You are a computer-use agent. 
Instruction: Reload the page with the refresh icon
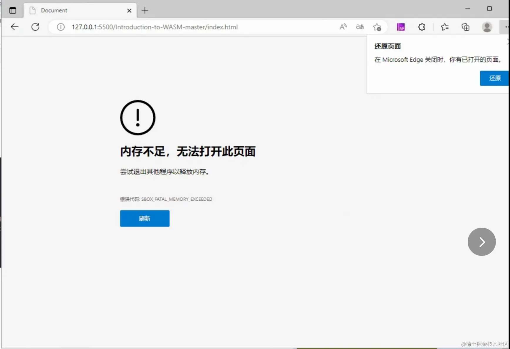(x=35, y=27)
